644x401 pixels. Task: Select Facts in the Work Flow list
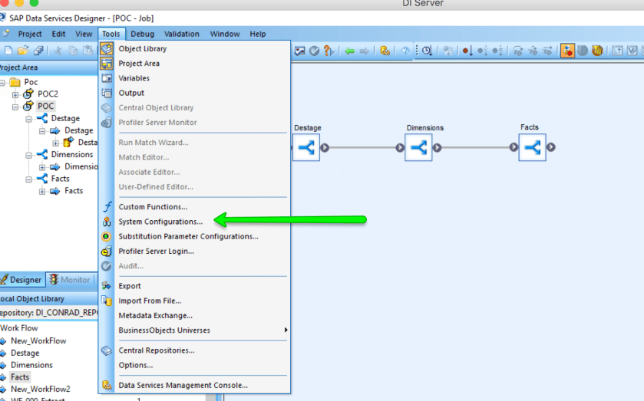coord(20,377)
